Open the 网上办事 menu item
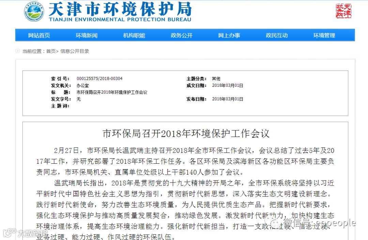The width and height of the screenshot is (368, 240). [x=229, y=35]
